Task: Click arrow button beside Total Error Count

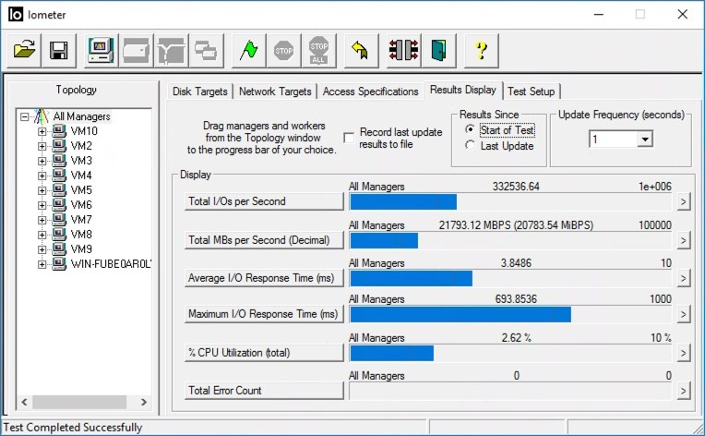Action: [684, 391]
